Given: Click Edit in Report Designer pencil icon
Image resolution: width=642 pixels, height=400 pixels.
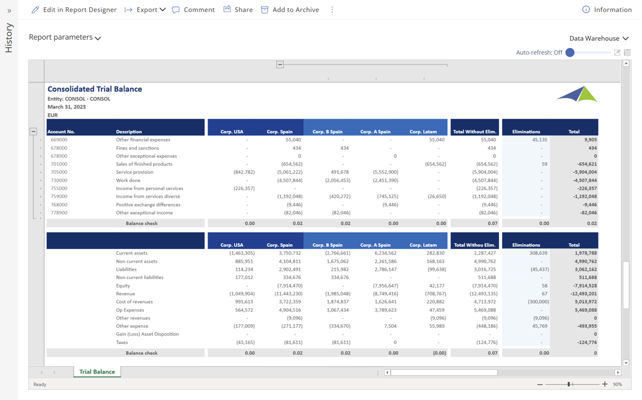Looking at the screenshot, I should pos(35,10).
